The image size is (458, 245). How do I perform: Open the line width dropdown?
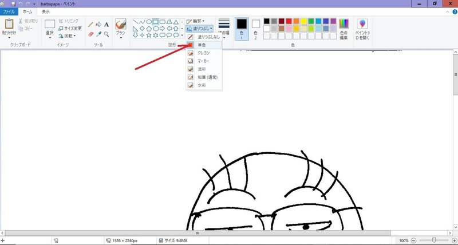click(x=224, y=38)
